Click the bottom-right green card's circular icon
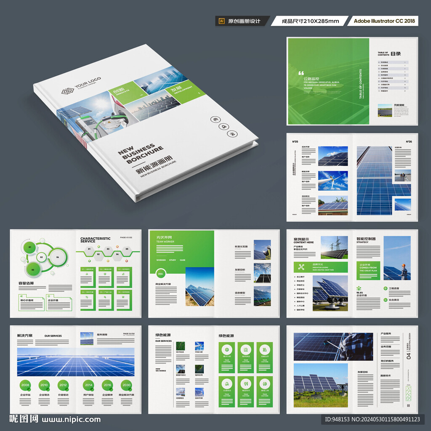 click(x=265, y=384)
